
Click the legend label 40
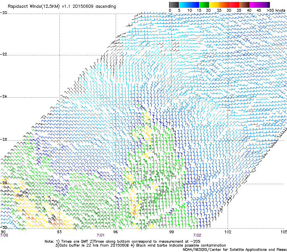pyautogui.click(x=249, y=10)
